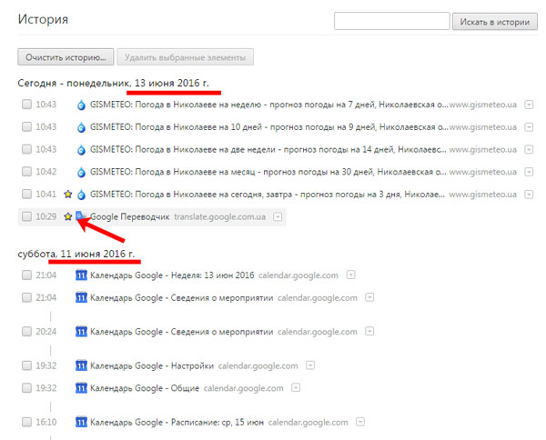
Task: Click the calendar icon next to Расписание entry
Action: point(81,423)
